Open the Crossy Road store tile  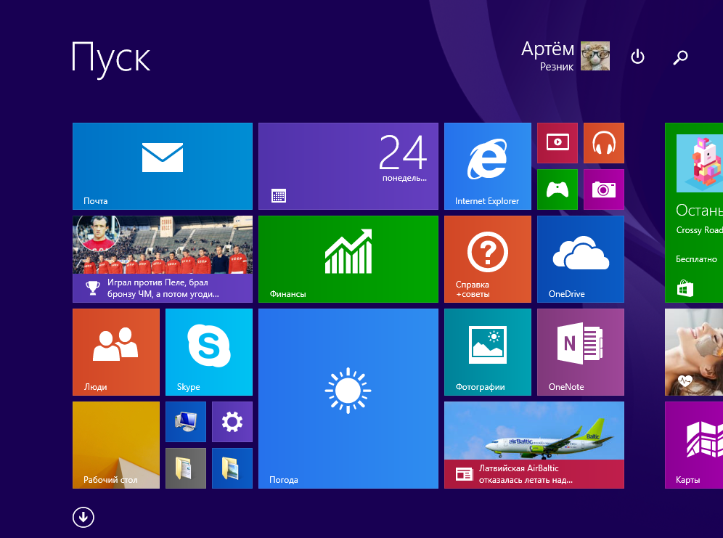point(694,213)
